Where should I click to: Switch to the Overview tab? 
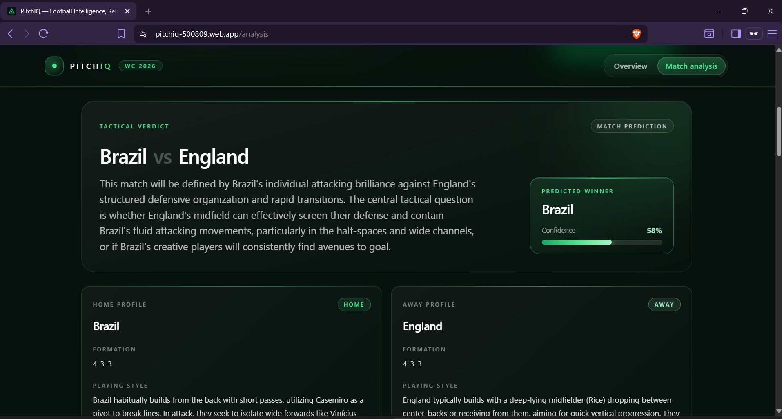[x=630, y=66]
